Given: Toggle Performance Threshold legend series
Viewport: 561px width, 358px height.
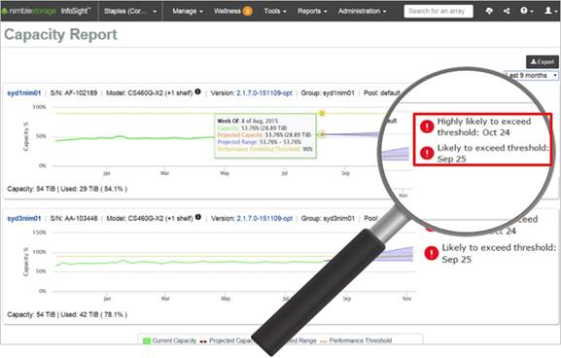Looking at the screenshot, I should (x=356, y=340).
